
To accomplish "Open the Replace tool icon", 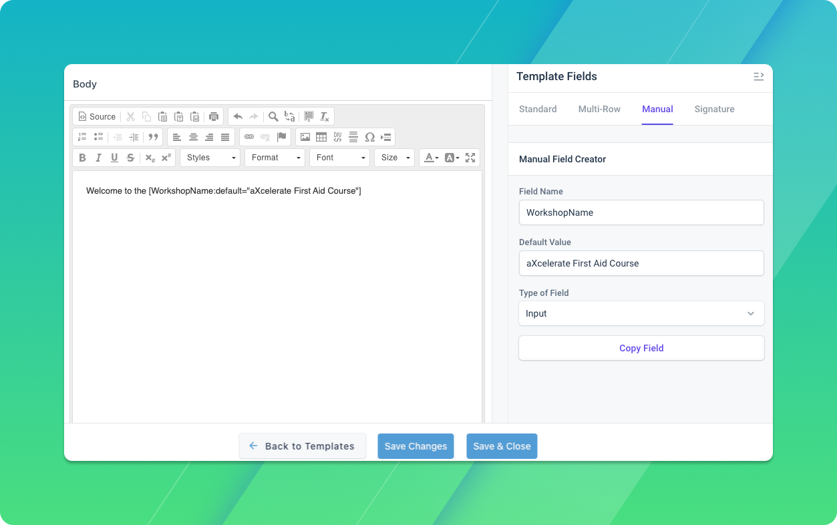I will 289,116.
